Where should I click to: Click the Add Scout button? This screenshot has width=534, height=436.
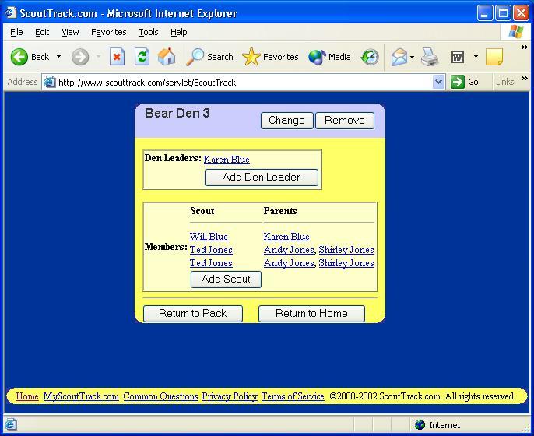tap(226, 280)
